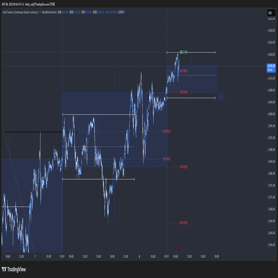Click the green weekly high label
Screen dimensions: 278x278
click(184, 52)
